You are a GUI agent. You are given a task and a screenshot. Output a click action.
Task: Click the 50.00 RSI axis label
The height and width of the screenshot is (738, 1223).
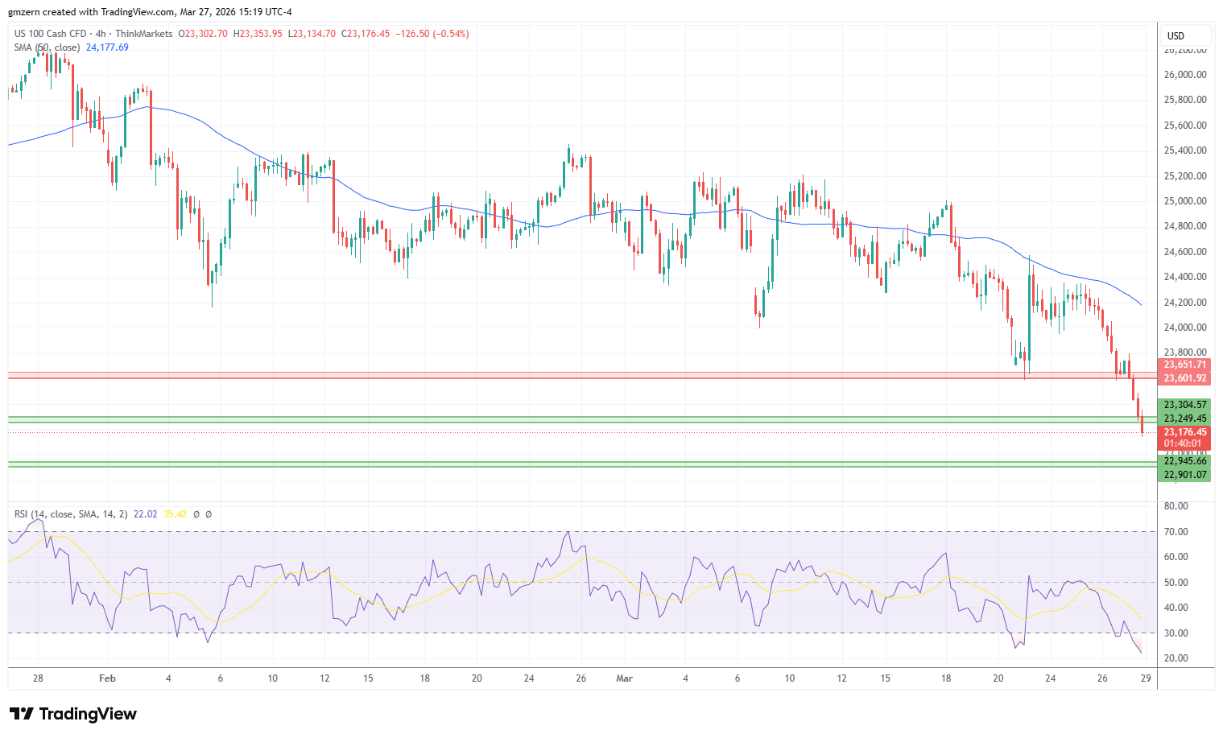(1176, 583)
